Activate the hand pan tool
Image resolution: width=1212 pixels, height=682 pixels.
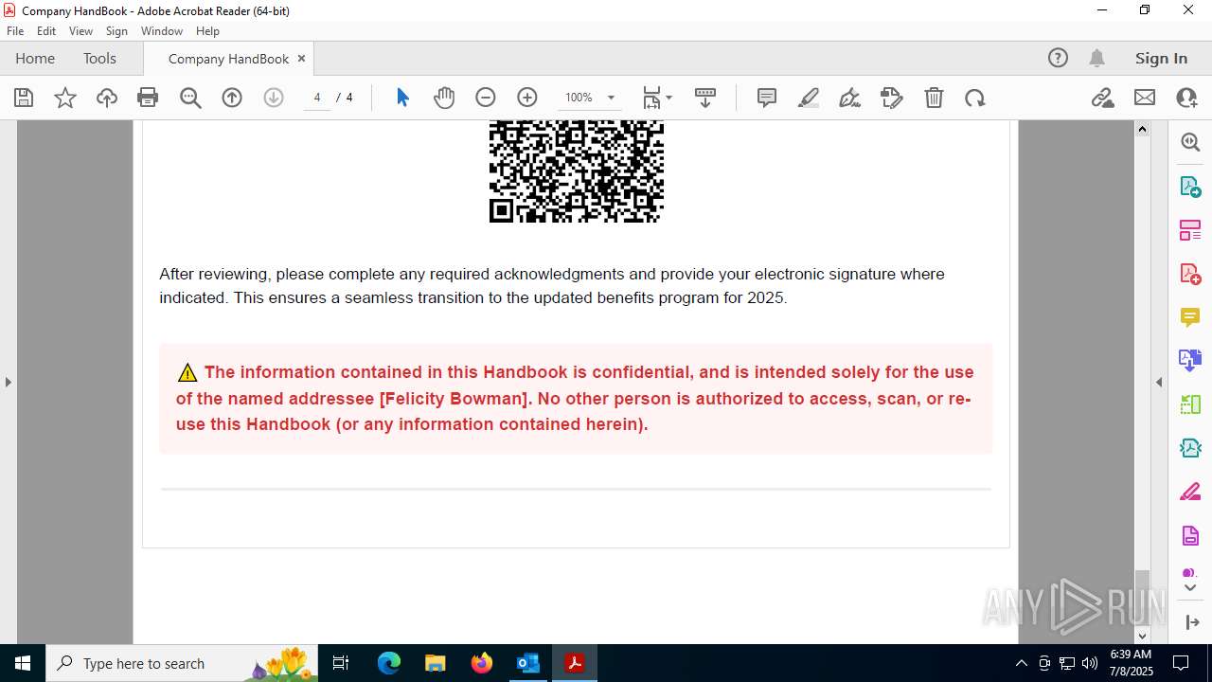444,98
